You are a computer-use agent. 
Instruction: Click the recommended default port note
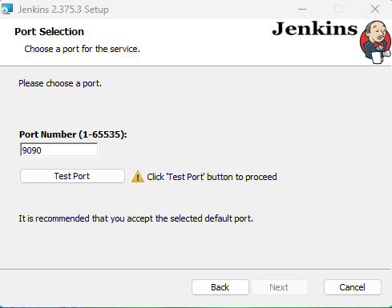tap(135, 218)
